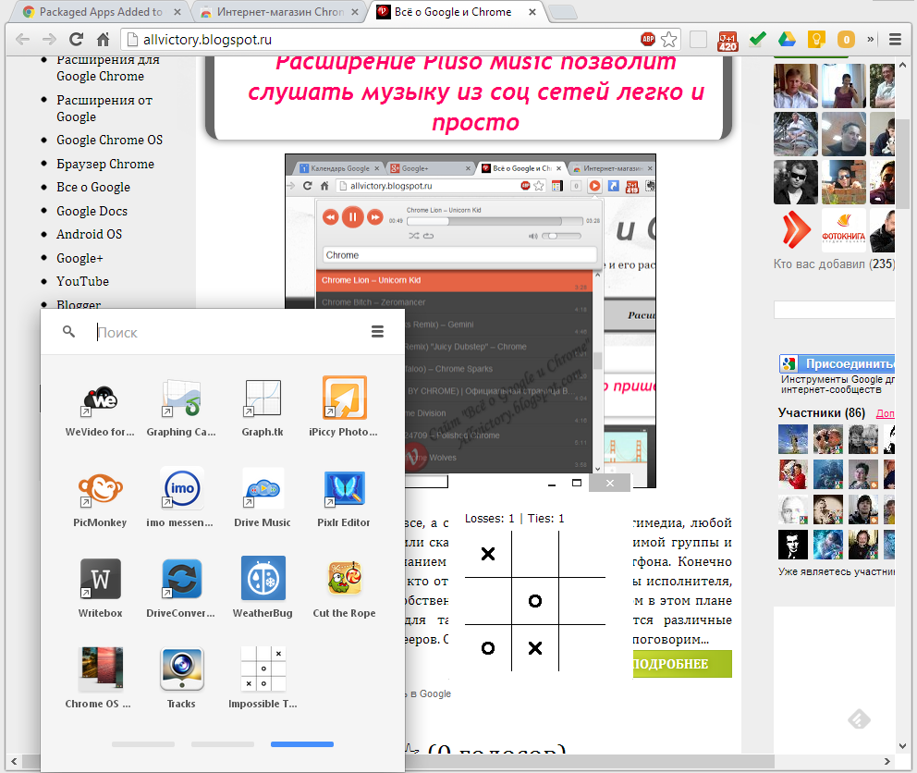
Task: Maximize the Tic-Tac-Toe app window
Action: (577, 483)
